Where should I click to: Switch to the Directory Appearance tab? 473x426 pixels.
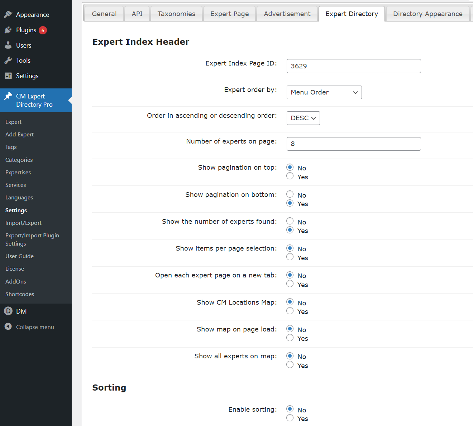[x=427, y=14]
